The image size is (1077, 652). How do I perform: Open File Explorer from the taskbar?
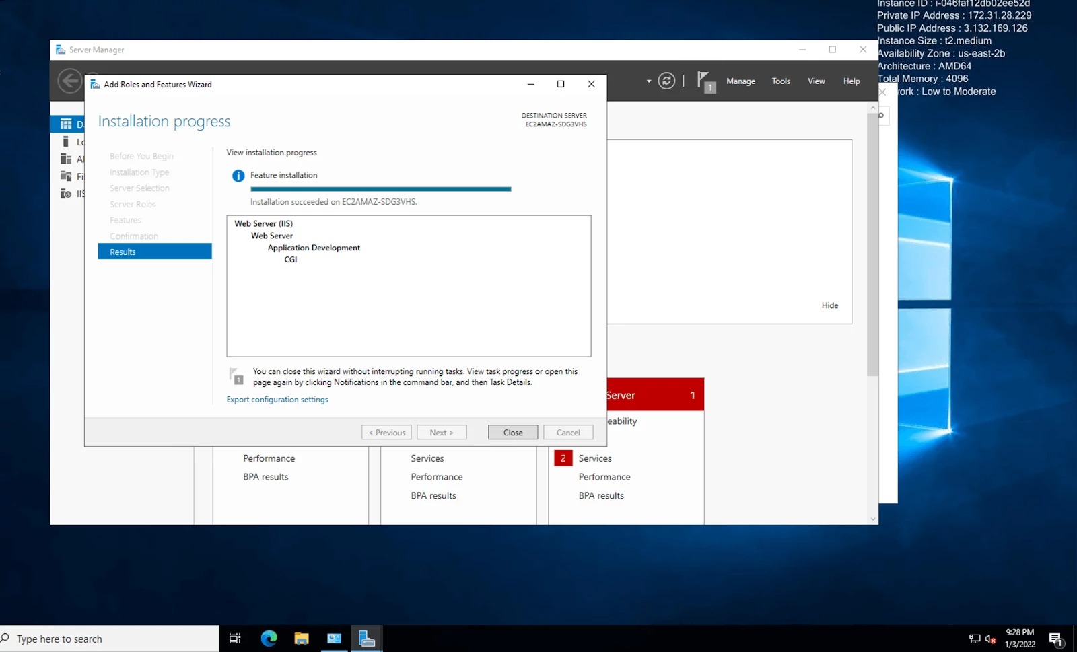(302, 639)
